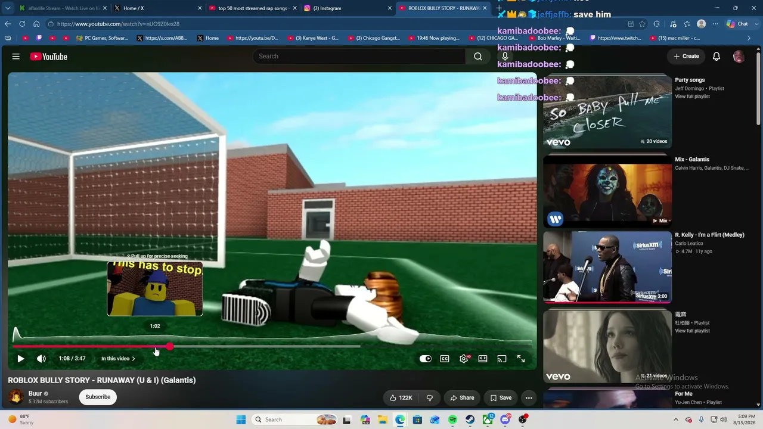Open the Mix - Galantis thumbnail
Viewport: 763px width, 429px height.
(x=607, y=191)
